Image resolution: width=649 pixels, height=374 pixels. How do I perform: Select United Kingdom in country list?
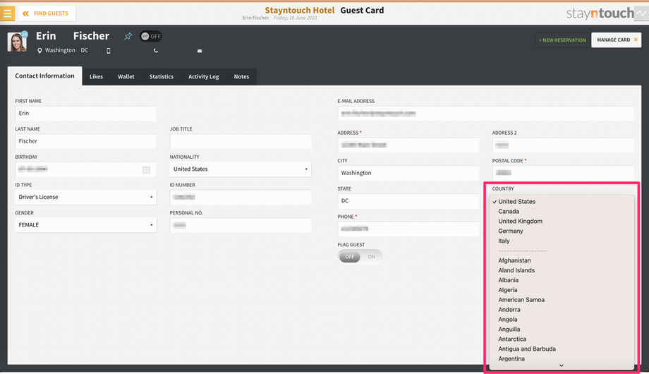click(x=562, y=221)
